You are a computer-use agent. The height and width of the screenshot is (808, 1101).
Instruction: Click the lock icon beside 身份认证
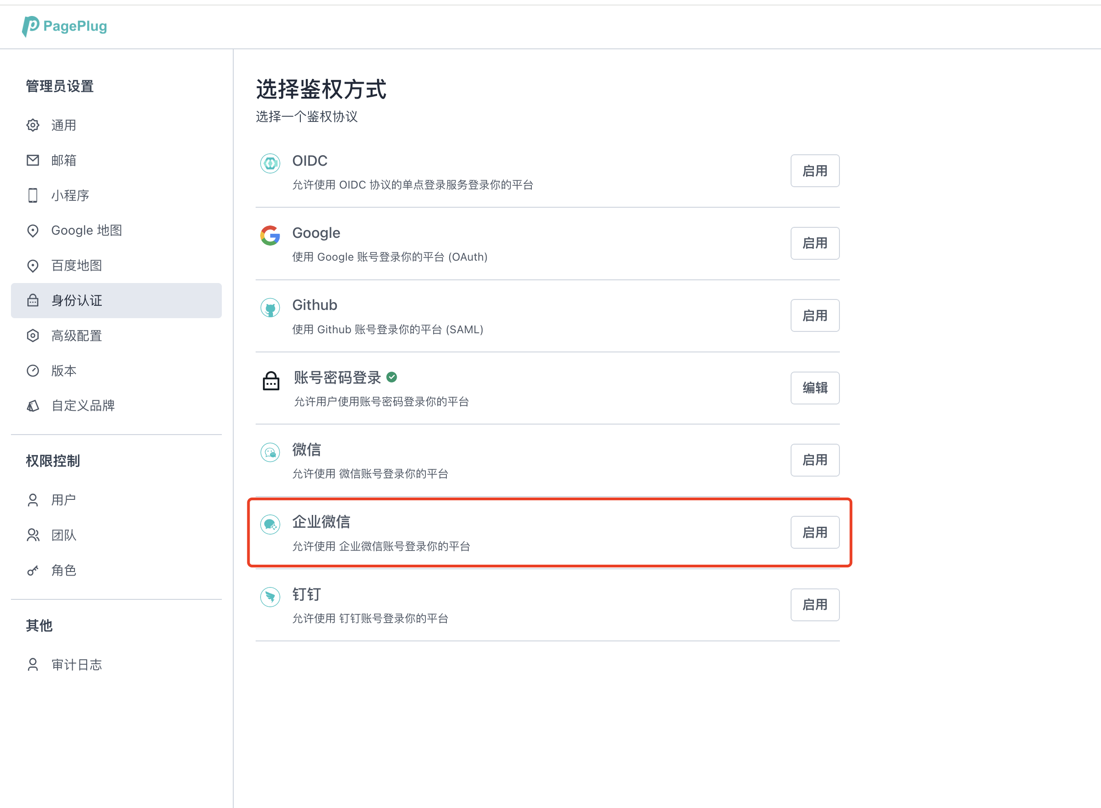(33, 300)
